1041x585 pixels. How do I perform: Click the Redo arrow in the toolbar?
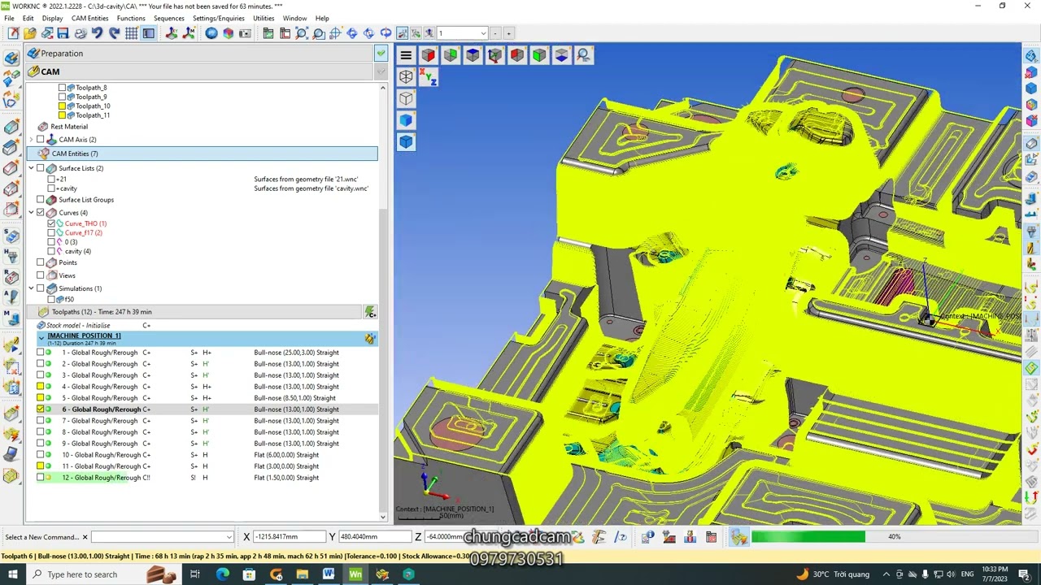[114, 33]
